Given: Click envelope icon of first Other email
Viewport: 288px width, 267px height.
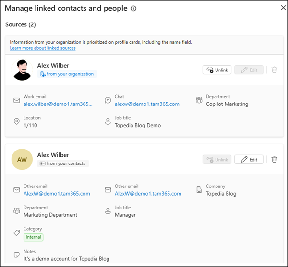Looking at the screenshot, I should pyautogui.click(x=17, y=190).
